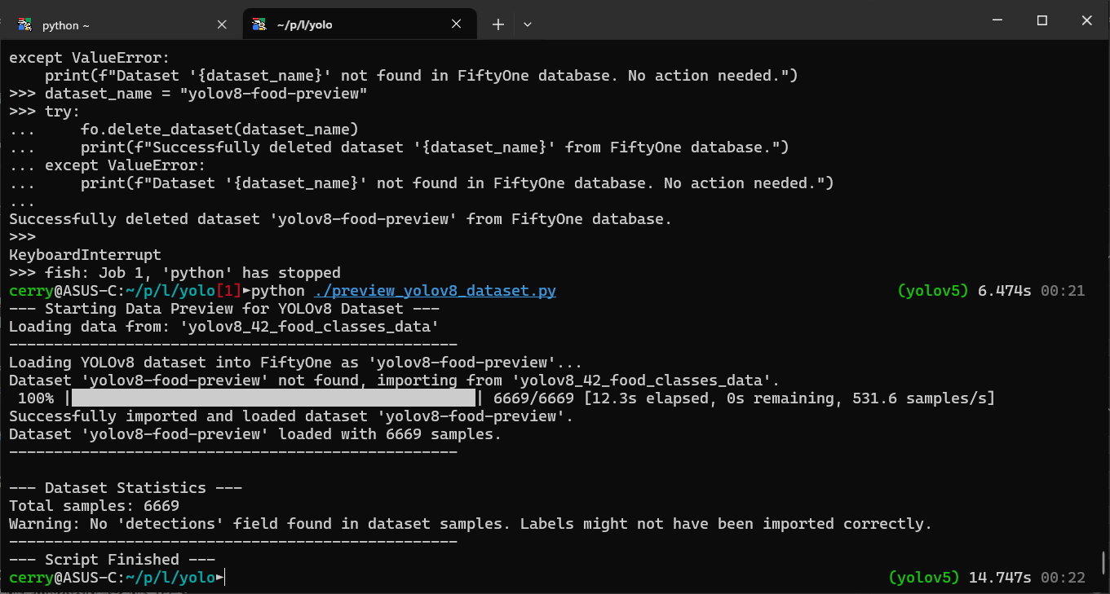Select the "~/p/l/yolo" tab
The width and height of the screenshot is (1110, 594).
pos(351,25)
